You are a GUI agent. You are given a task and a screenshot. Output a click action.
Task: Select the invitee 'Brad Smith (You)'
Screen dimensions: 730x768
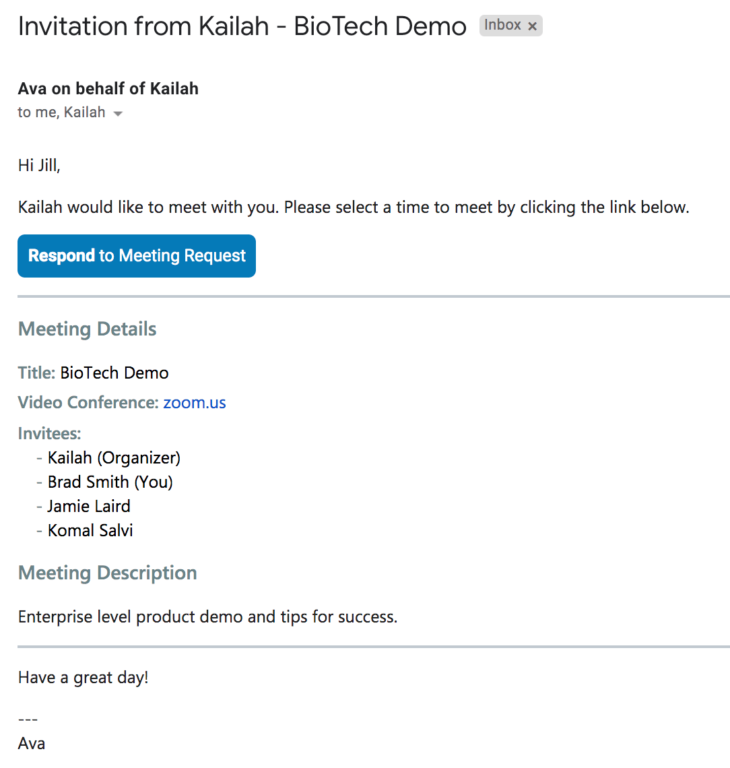tap(110, 482)
